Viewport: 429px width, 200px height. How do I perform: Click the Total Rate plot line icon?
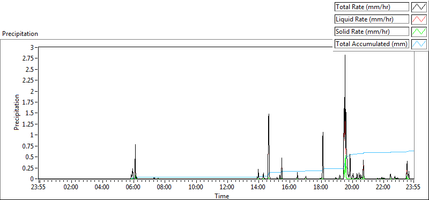click(419, 7)
